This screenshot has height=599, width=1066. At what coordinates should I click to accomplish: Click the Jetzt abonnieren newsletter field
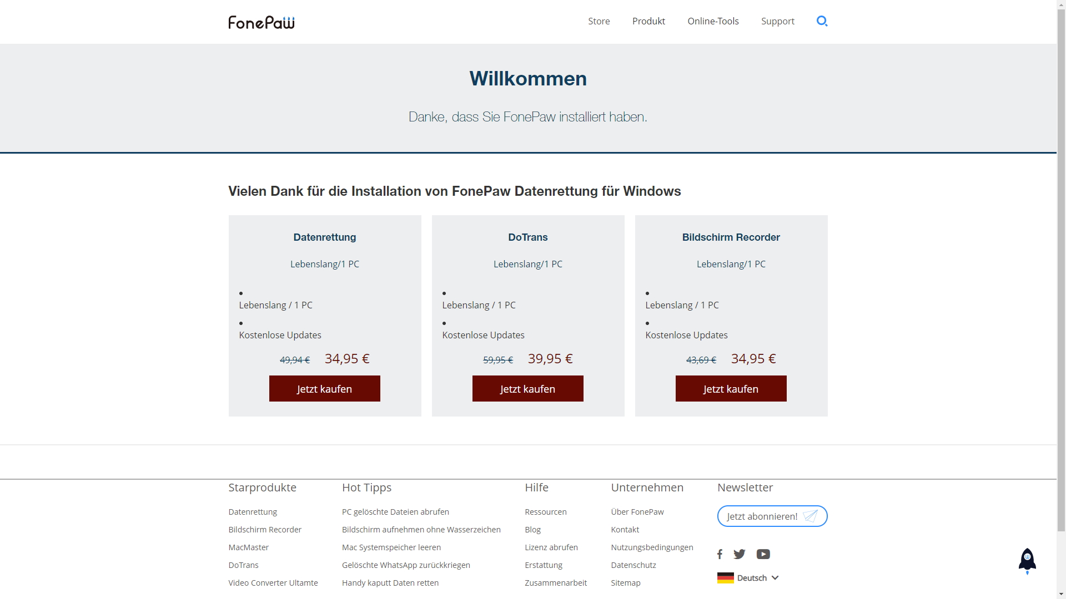click(762, 516)
